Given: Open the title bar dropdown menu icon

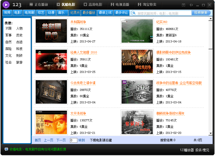Looking at the screenshot, I should tap(184, 5).
